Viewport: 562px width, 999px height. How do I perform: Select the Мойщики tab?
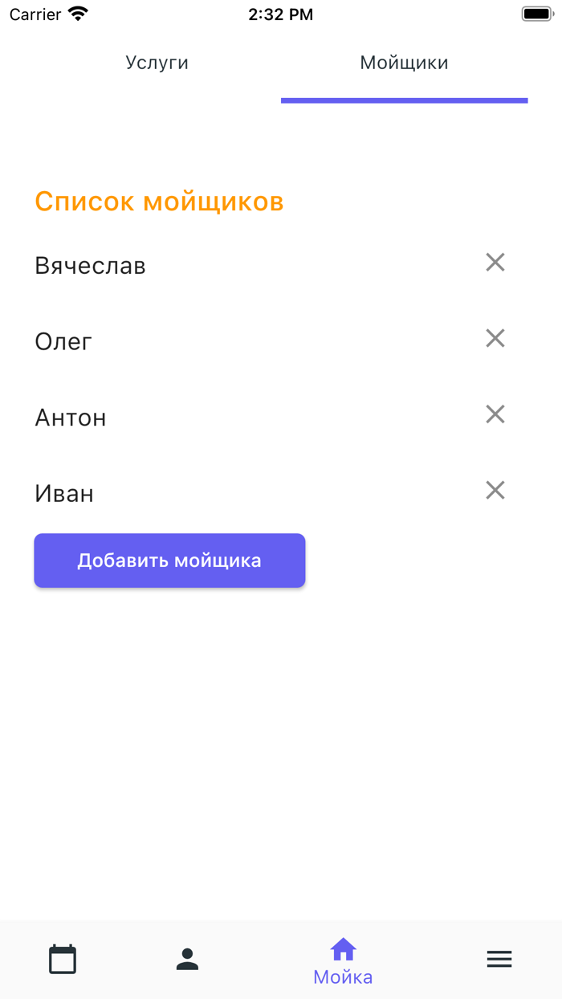tap(404, 63)
